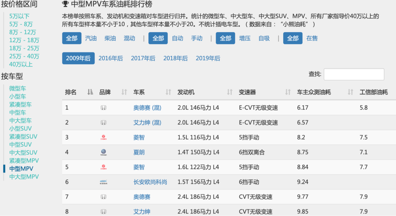Click the Dongfeng logo in row 5

pos(103,167)
